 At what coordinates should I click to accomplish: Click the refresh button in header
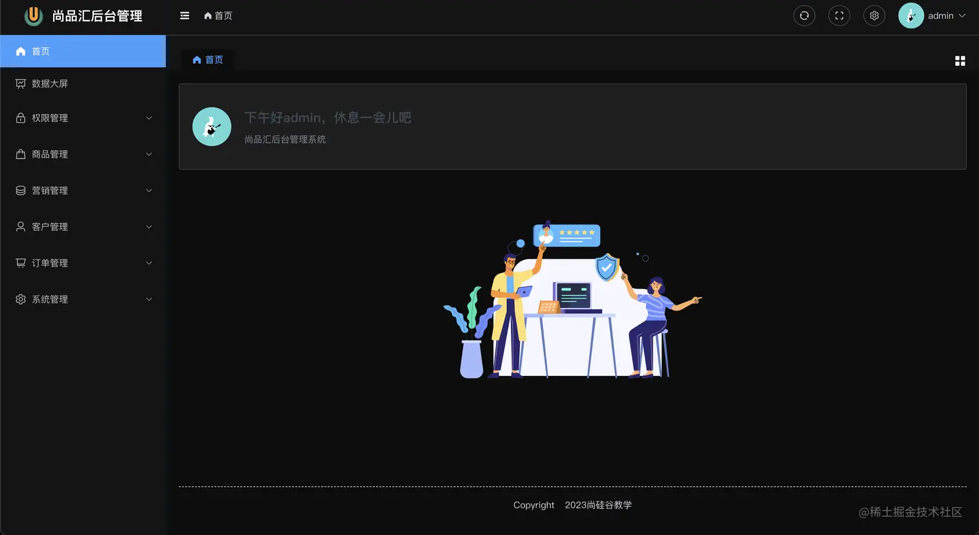804,16
